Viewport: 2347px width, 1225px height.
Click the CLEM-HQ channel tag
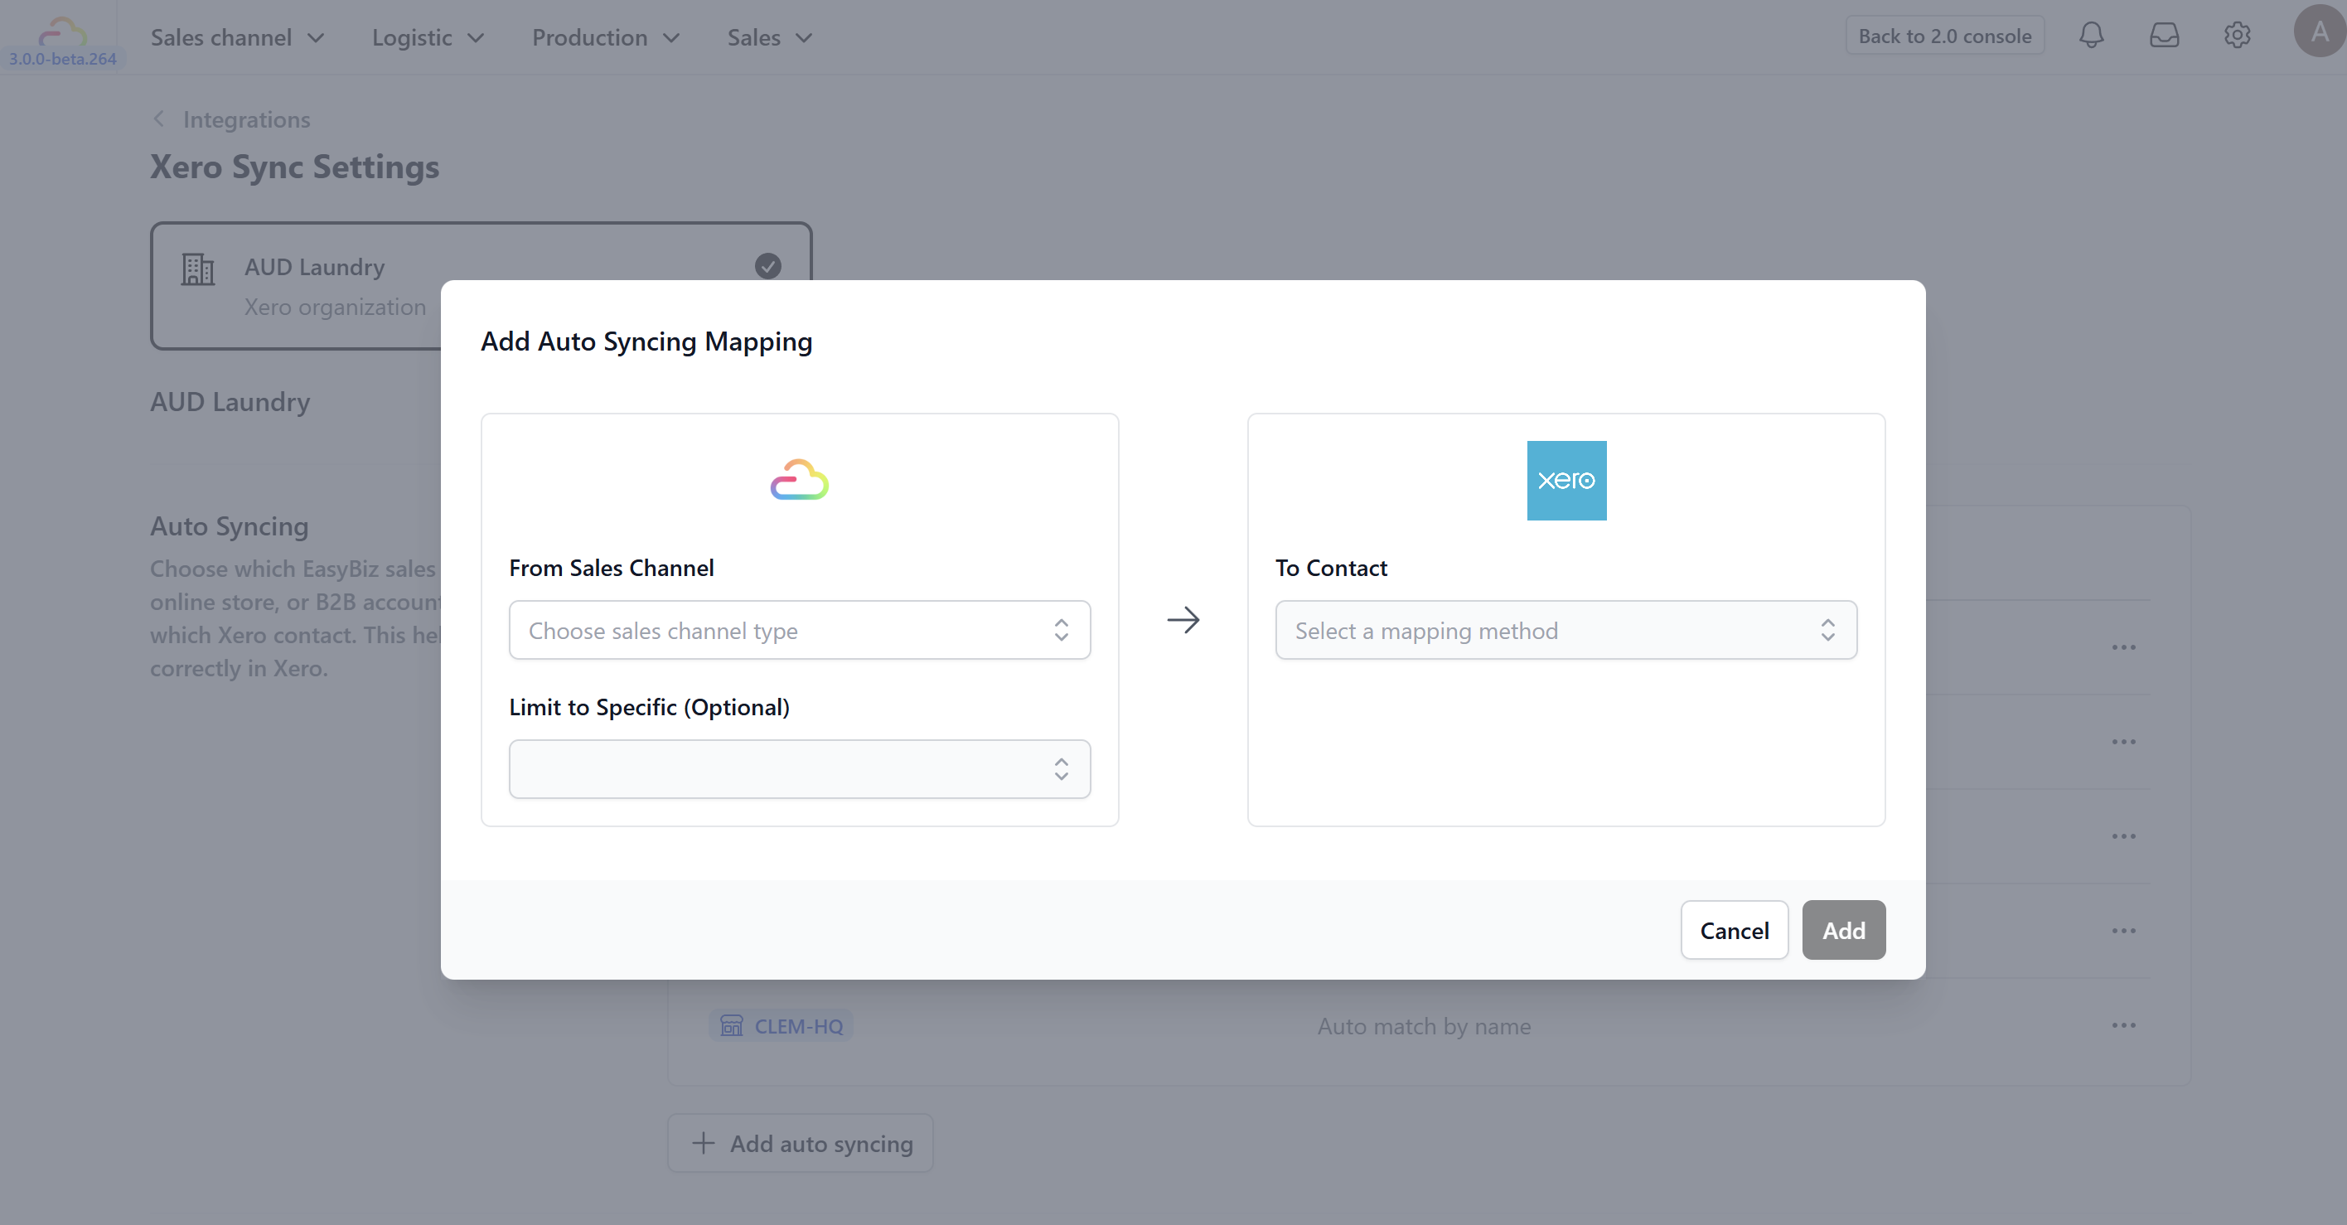click(x=781, y=1025)
